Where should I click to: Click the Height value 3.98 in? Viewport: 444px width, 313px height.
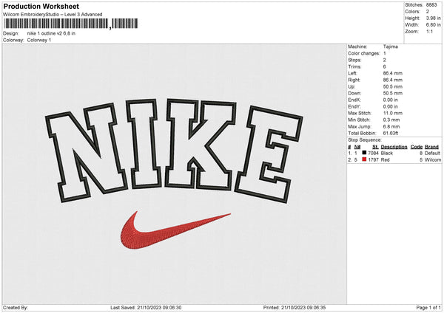pyautogui.click(x=433, y=18)
